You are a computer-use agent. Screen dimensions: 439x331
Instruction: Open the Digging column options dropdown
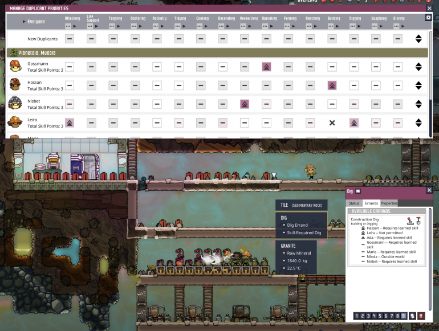(x=353, y=26)
